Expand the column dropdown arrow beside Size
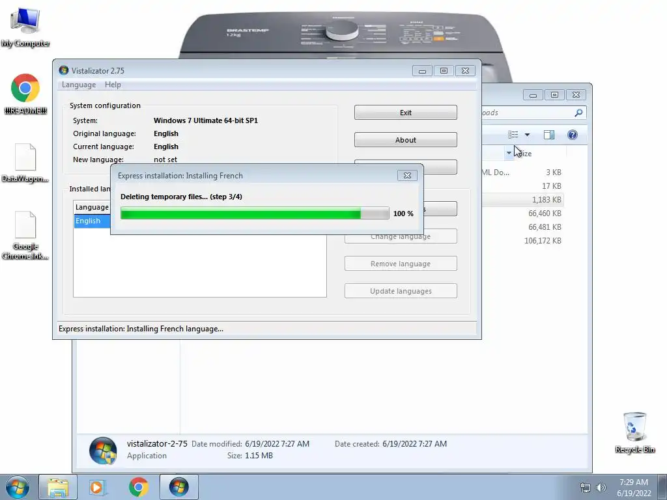 coord(509,153)
